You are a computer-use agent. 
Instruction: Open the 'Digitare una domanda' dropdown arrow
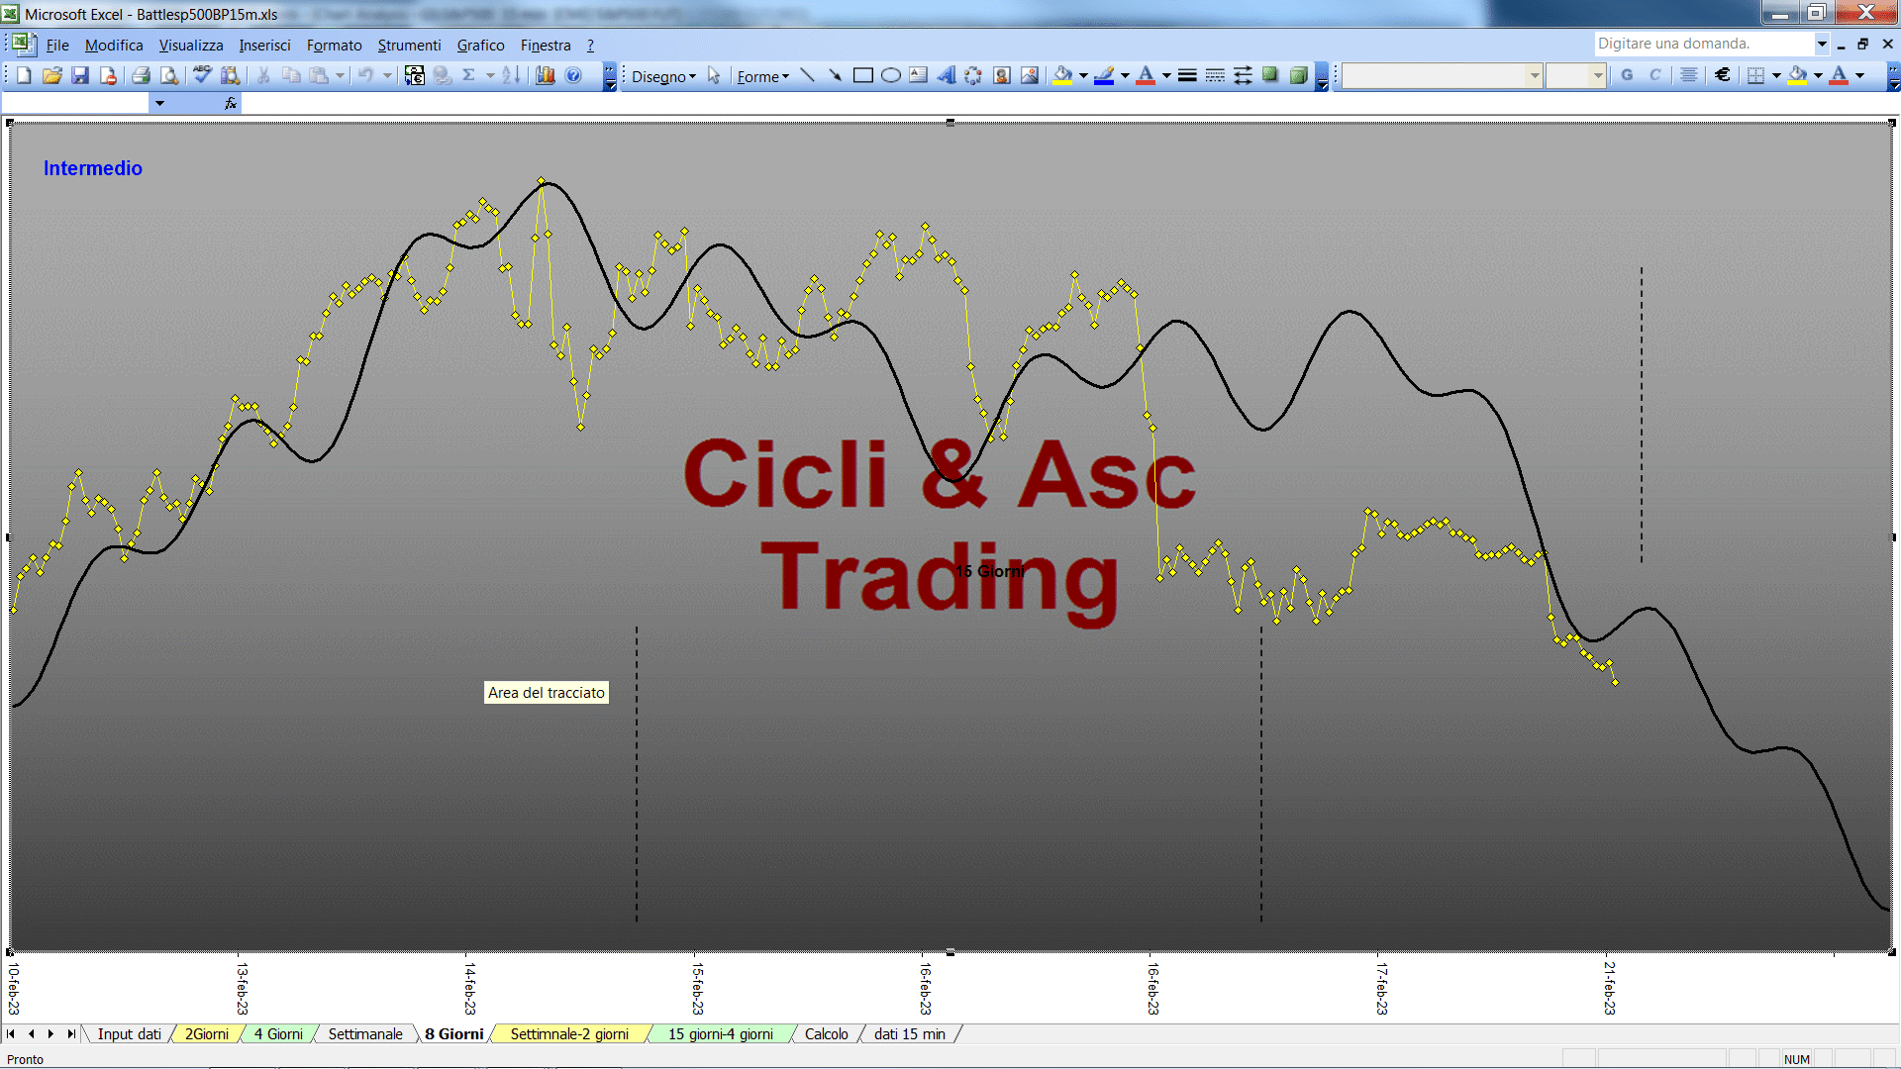coord(1822,44)
